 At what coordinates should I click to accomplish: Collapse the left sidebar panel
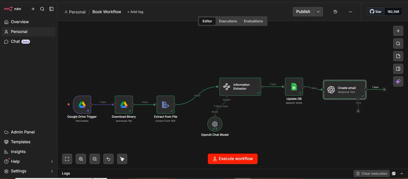(51, 9)
